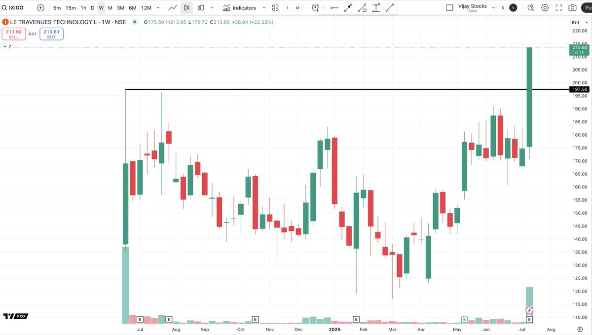The width and height of the screenshot is (592, 335).
Task: Expand the layout management dropdown
Action: coord(493,8)
